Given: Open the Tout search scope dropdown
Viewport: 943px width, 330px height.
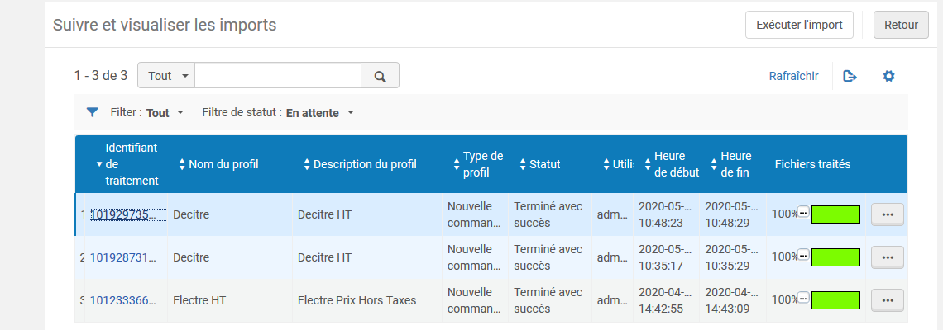Looking at the screenshot, I should pyautogui.click(x=166, y=76).
